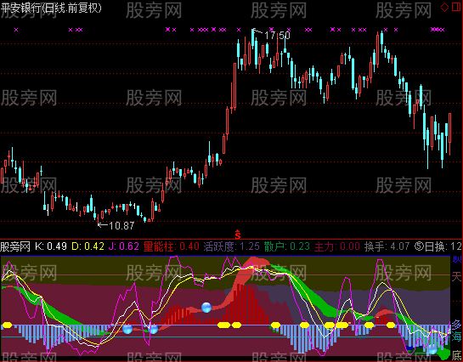Click the red $ marker under the chart
This screenshot has height=362, width=463.
coord(238,235)
